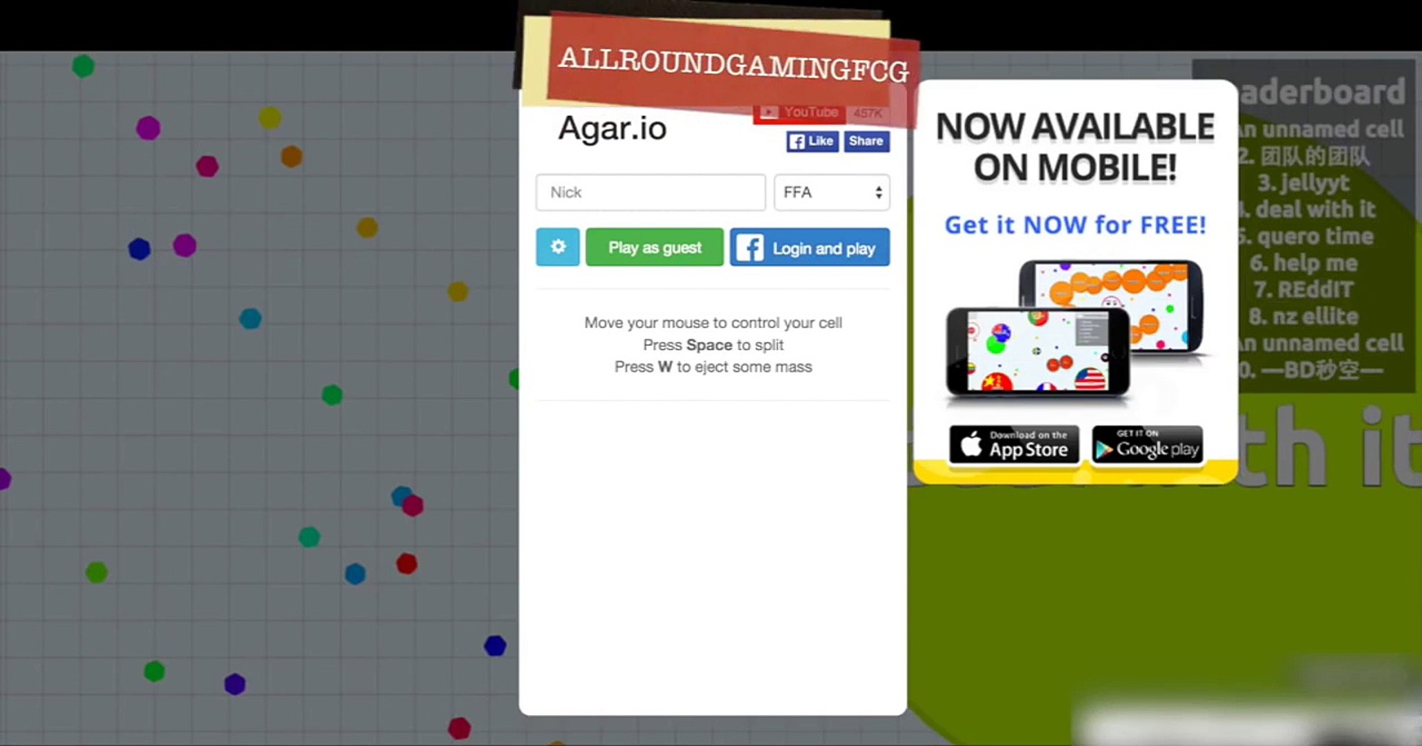Click the Facebook Share icon
Image resolution: width=1422 pixels, height=746 pixels.
[x=866, y=141]
